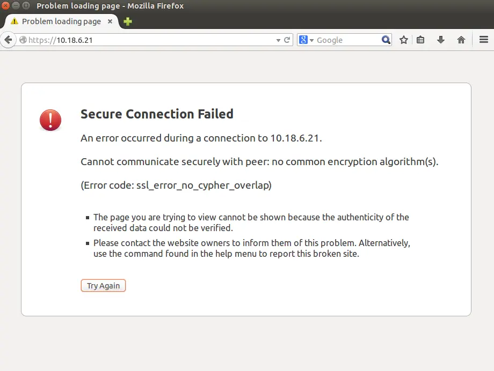Open the Downloads panel arrow
The height and width of the screenshot is (371, 494).
click(x=441, y=40)
